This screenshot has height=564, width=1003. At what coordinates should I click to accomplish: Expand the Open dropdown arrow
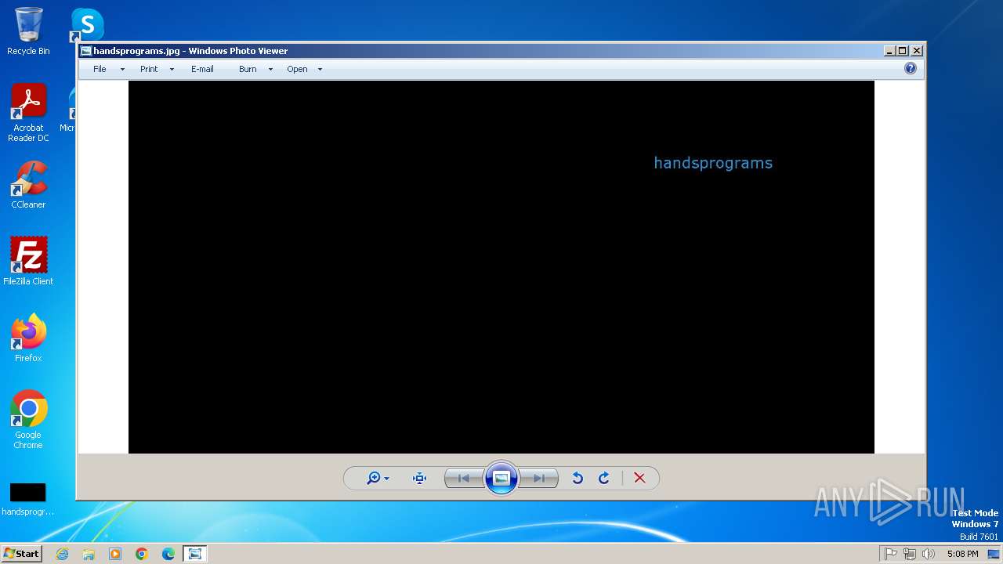(320, 70)
